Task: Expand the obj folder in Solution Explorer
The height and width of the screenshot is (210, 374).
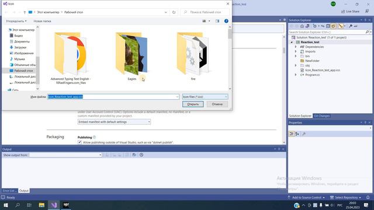Action: click(296, 65)
